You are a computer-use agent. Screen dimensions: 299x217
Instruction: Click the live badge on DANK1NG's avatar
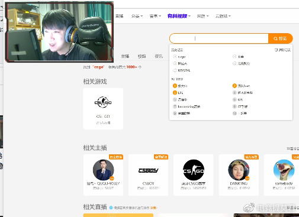pyautogui.click(x=247, y=179)
